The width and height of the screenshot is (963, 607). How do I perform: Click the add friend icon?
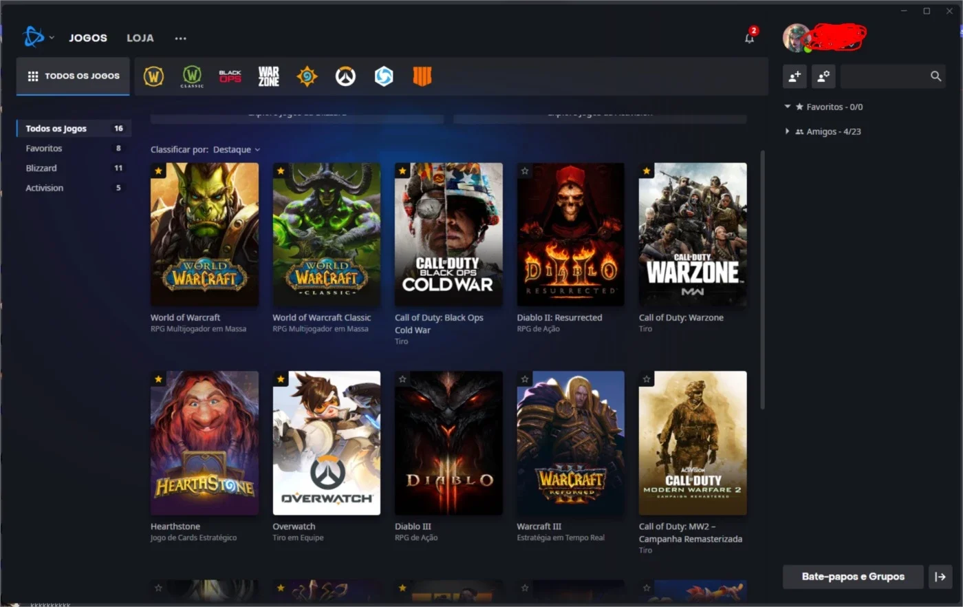click(794, 76)
